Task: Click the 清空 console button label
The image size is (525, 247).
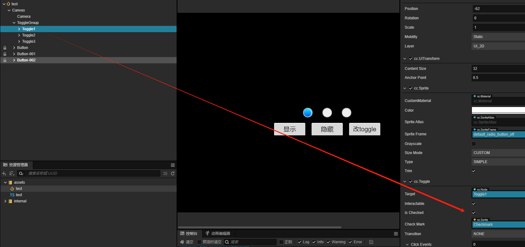Action: pyautogui.click(x=189, y=242)
